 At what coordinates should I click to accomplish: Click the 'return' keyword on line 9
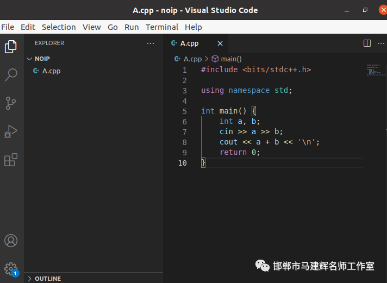click(x=233, y=152)
